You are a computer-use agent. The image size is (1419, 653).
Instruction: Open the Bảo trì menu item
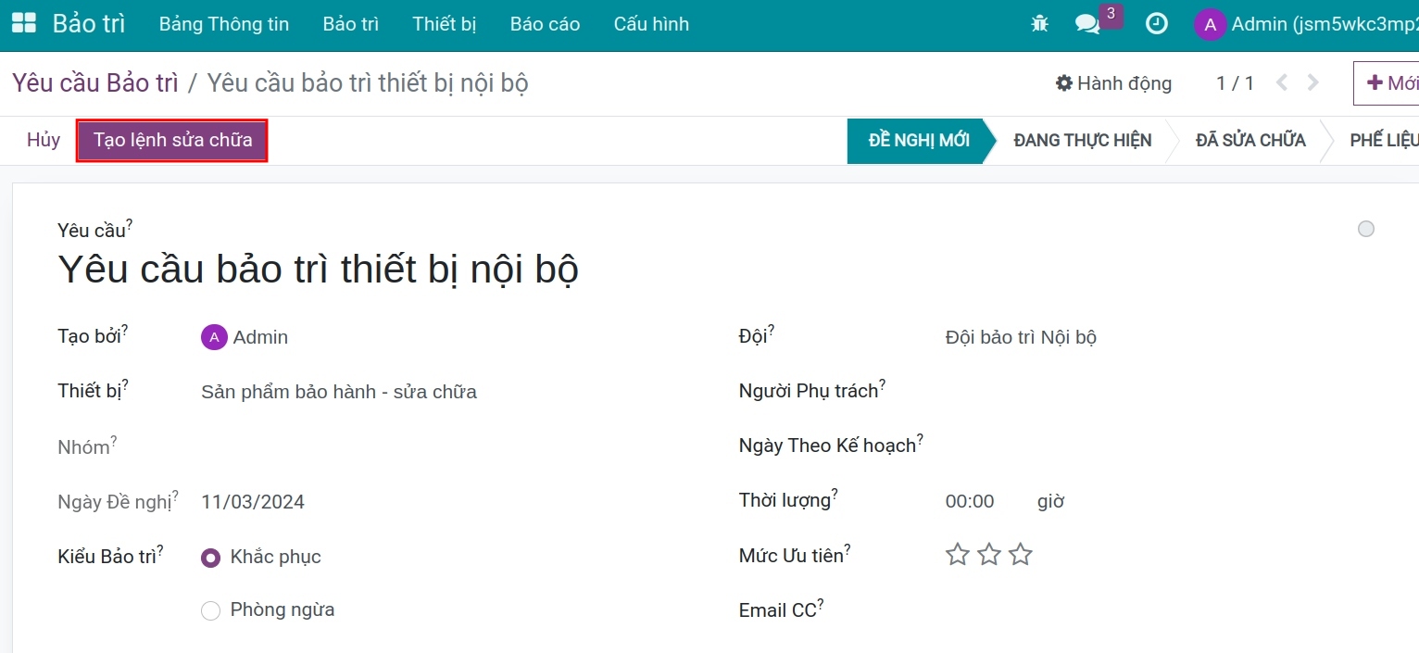pos(351,24)
